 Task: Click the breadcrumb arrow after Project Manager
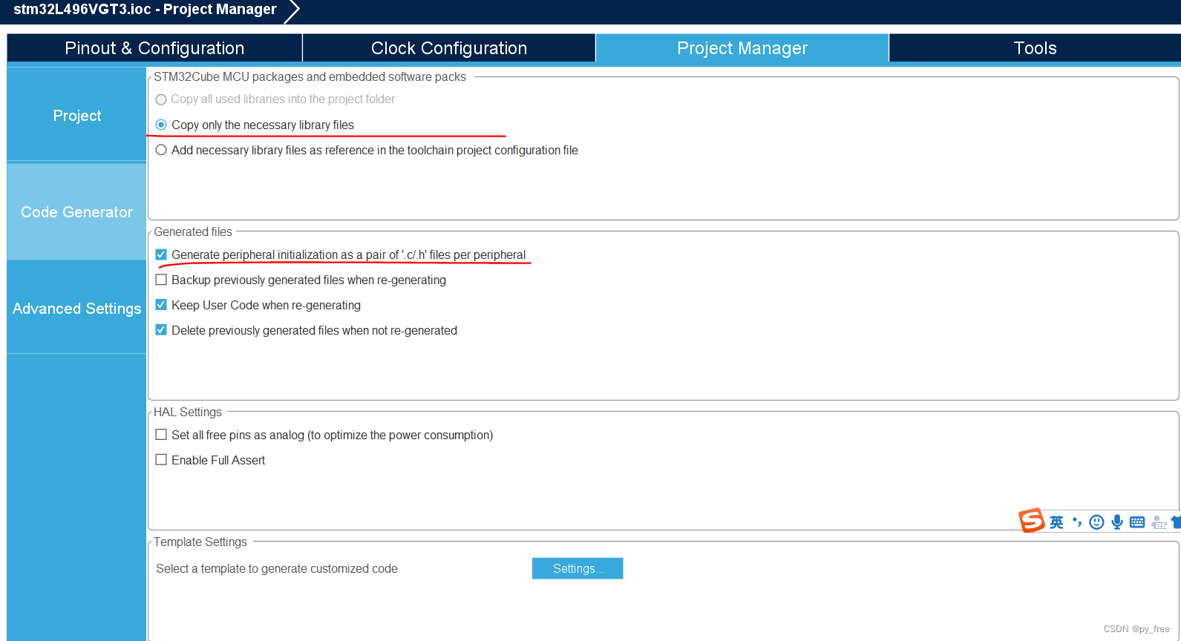(x=292, y=11)
